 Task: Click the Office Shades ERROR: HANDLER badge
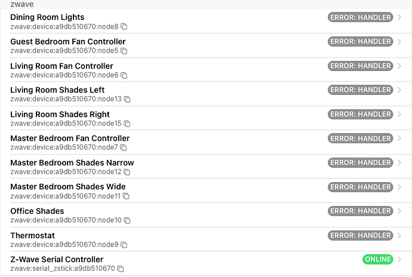click(360, 211)
